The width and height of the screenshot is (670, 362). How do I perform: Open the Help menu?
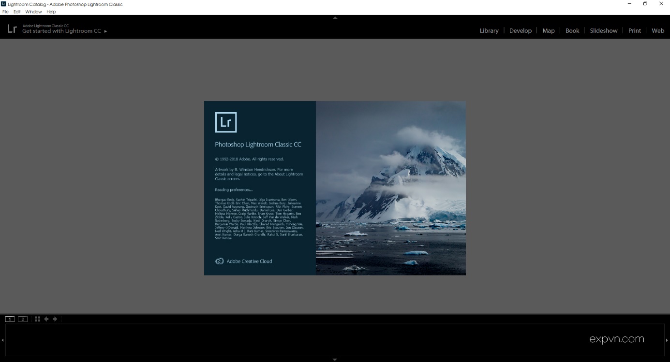tap(51, 12)
